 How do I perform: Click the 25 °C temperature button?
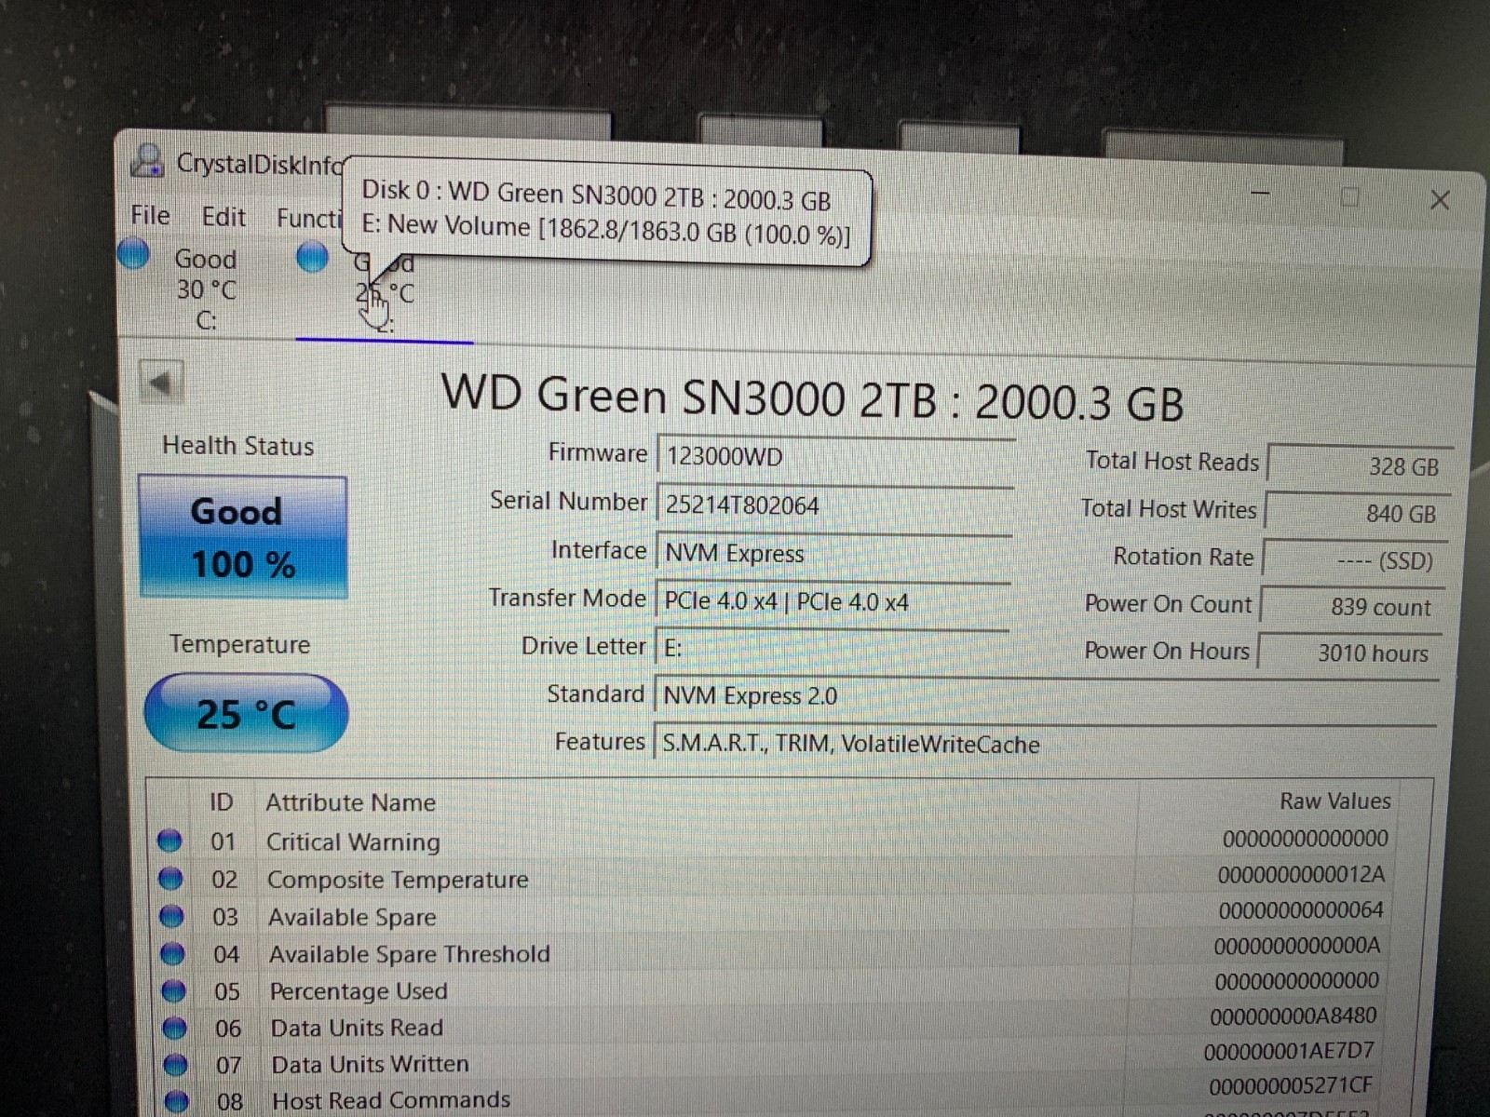[246, 714]
